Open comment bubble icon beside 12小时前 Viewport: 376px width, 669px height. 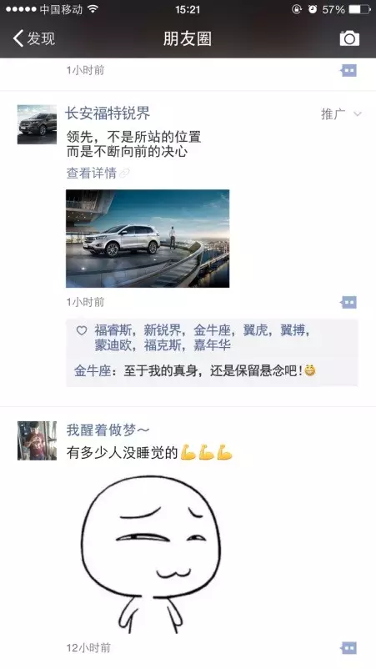click(348, 648)
